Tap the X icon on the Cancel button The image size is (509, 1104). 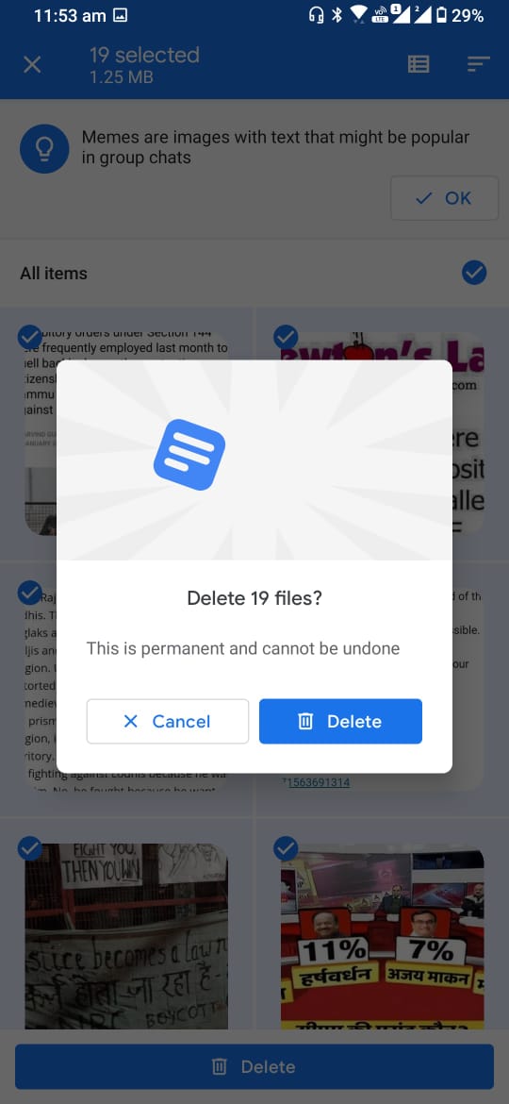[x=131, y=721]
